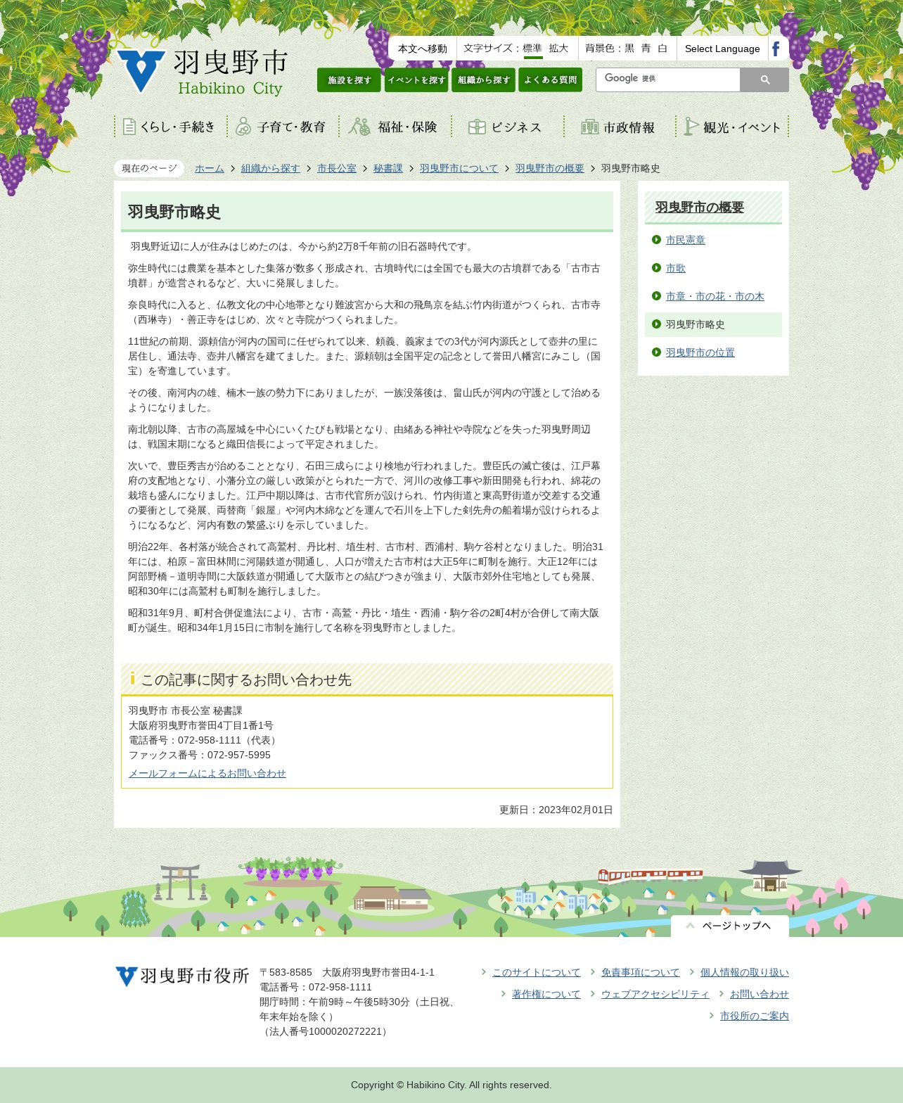
Task: Click 羽曳野市略史 page heading
Action: pyautogui.click(x=174, y=212)
